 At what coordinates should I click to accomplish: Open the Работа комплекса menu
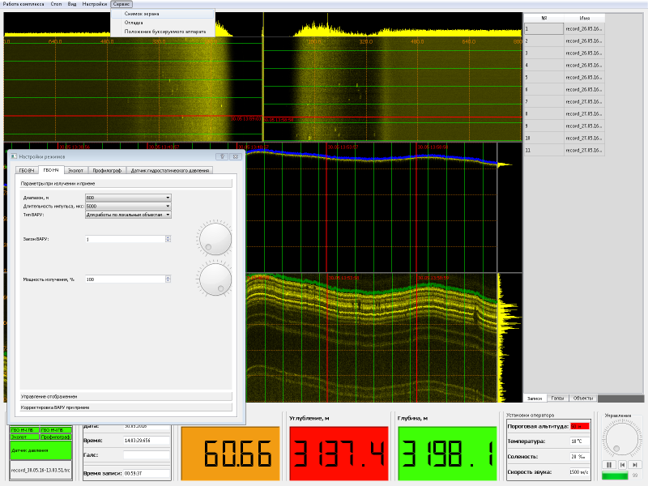[23, 4]
